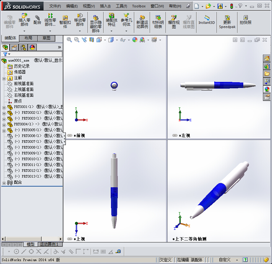Click the Exploded View (爆炸视图) icon

click(x=174, y=22)
